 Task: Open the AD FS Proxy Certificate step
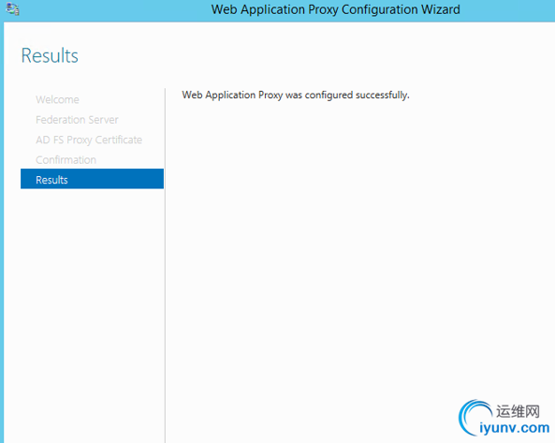coord(89,140)
